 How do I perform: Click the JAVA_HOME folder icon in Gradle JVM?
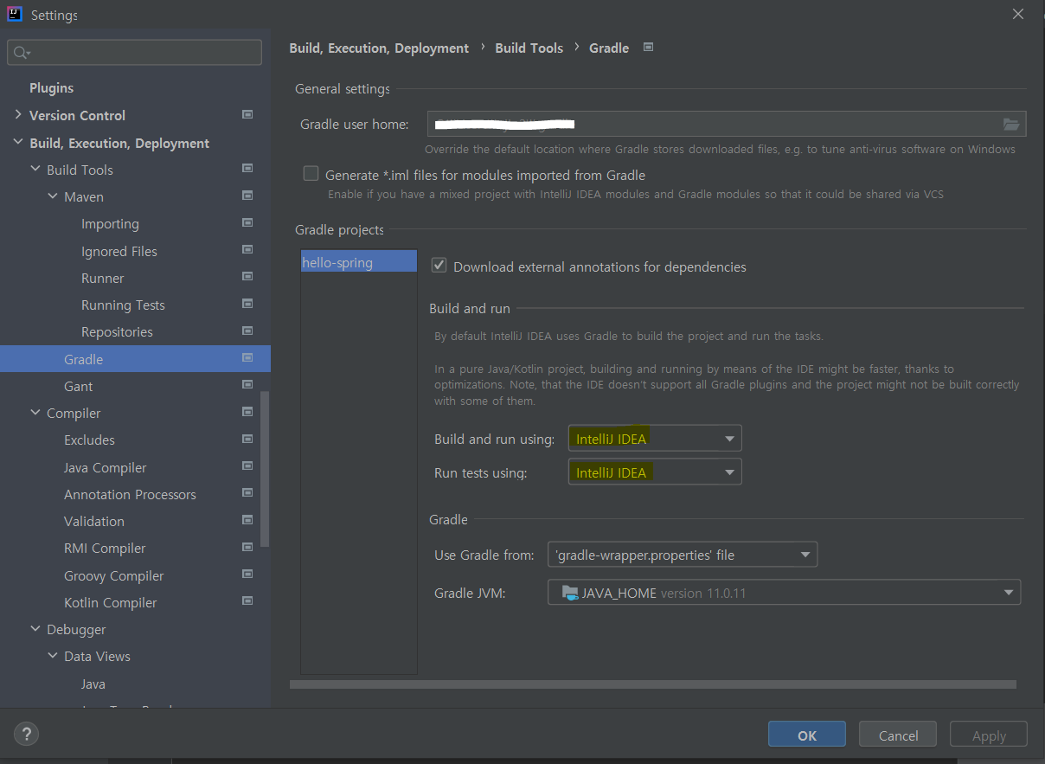569,593
